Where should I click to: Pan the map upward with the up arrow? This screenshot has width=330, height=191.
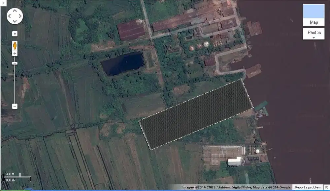(x=15, y=11)
